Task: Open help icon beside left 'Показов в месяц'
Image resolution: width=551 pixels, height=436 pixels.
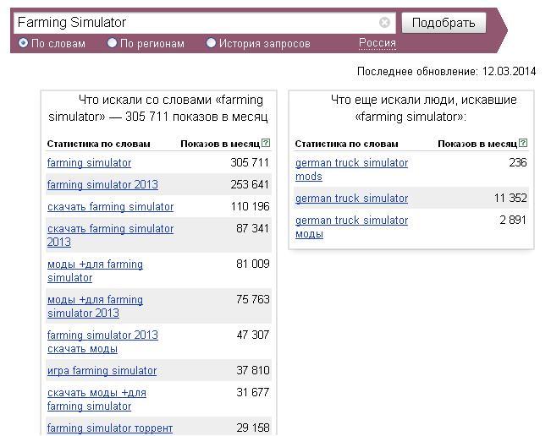Action: click(x=266, y=143)
